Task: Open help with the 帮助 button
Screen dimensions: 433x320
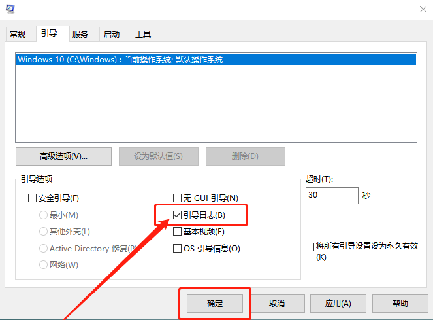Action: 400,304
